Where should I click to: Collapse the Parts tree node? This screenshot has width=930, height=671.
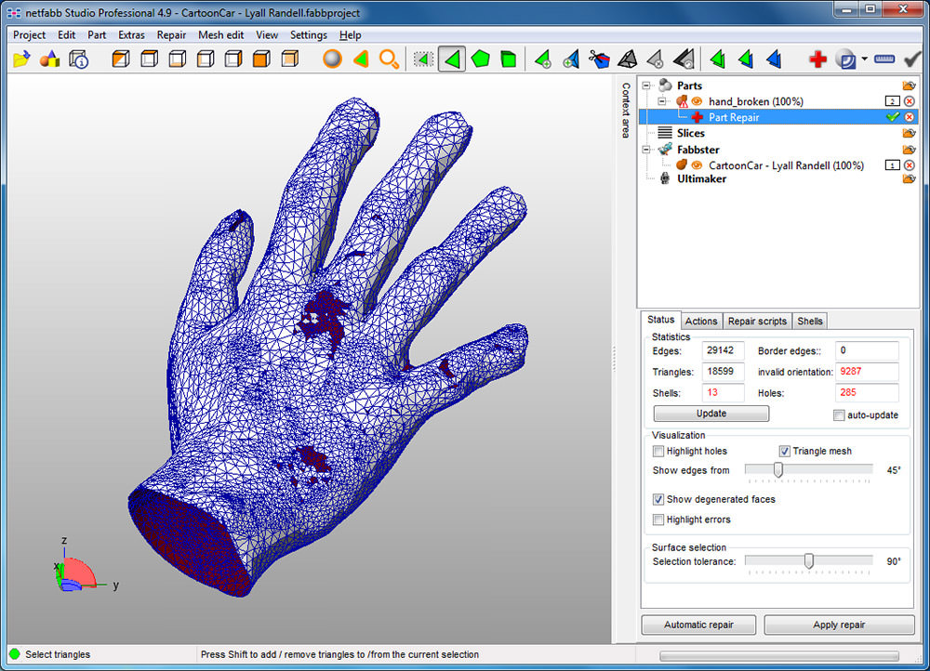[645, 86]
